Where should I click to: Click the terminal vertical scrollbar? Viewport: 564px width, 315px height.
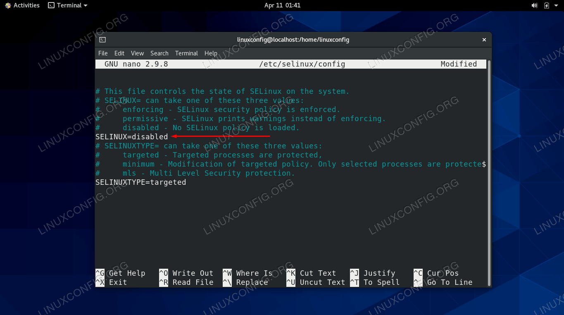tap(489, 173)
